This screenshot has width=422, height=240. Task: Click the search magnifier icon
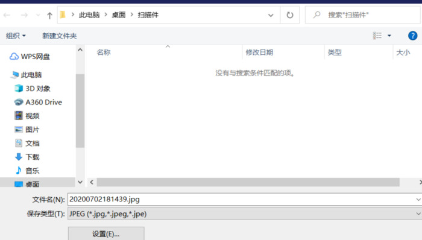(316, 14)
